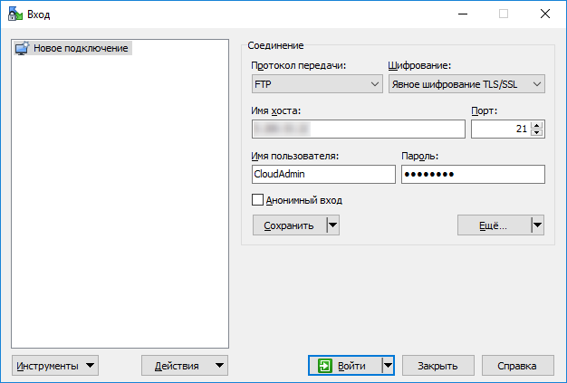The height and width of the screenshot is (383, 567).
Task: Expand the Шифрование dropdown list
Action: 466,84
